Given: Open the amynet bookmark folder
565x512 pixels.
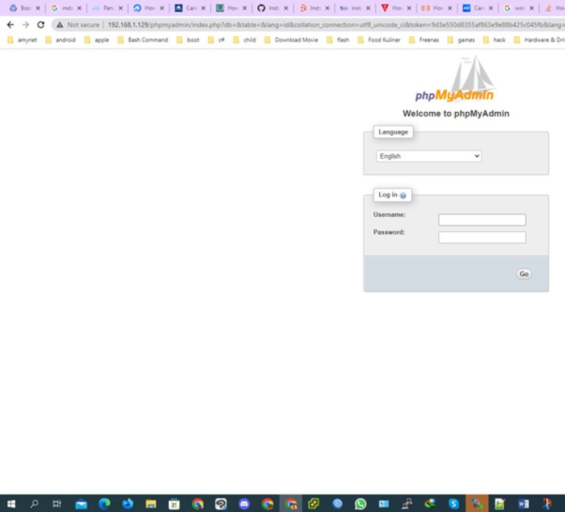Looking at the screenshot, I should click(22, 40).
